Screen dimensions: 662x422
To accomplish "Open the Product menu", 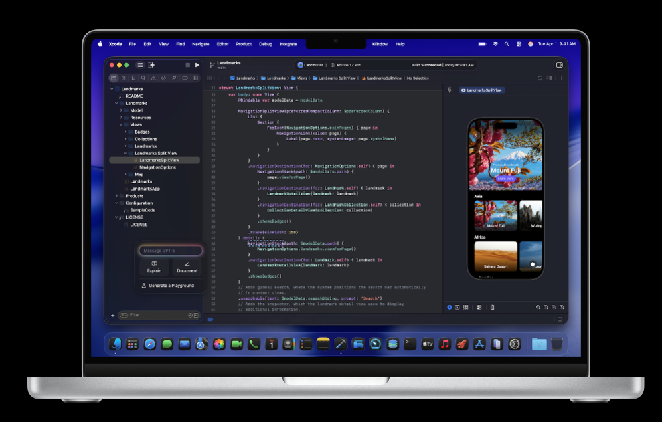I will coord(244,44).
